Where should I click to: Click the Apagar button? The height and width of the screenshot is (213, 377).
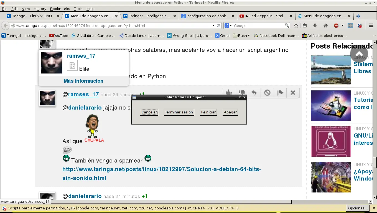(230, 112)
